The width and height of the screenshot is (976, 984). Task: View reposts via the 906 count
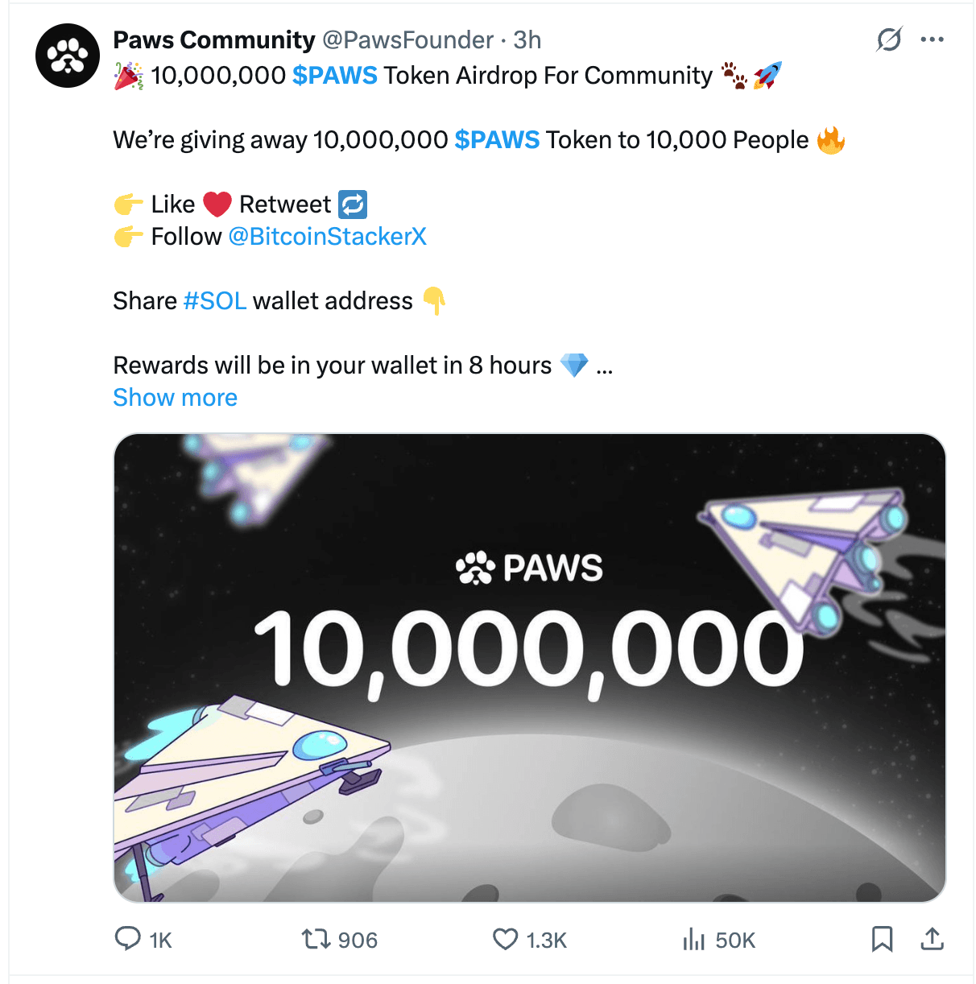356,939
